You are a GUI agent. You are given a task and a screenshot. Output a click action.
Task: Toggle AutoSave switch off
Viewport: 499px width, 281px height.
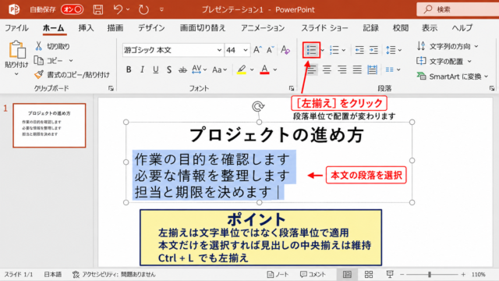pos(73,9)
